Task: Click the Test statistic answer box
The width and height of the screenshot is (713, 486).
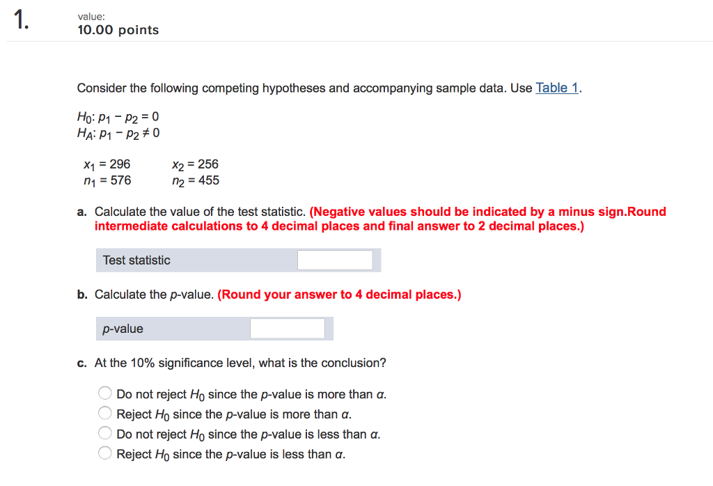Action: tap(335, 260)
